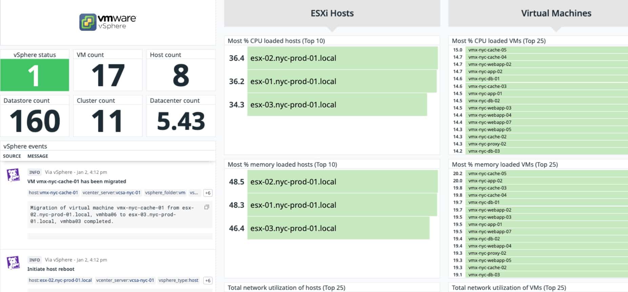628x292 pixels.
Task: Click vmx-nyc-db-03 in memory loaded VMs
Action: [546, 275]
